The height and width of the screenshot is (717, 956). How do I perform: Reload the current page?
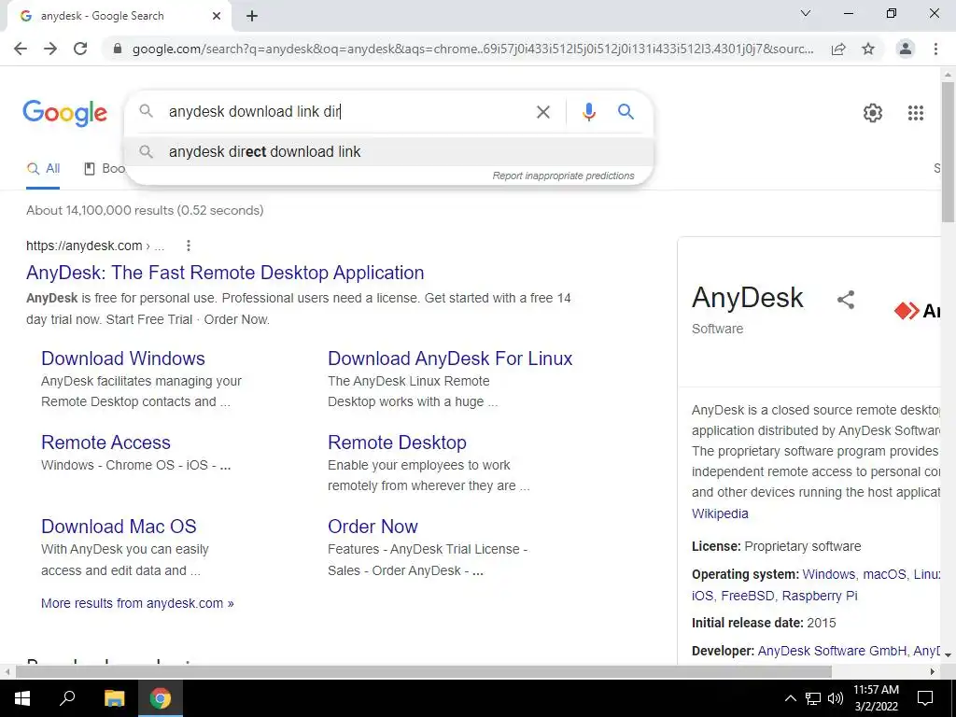[x=80, y=49]
